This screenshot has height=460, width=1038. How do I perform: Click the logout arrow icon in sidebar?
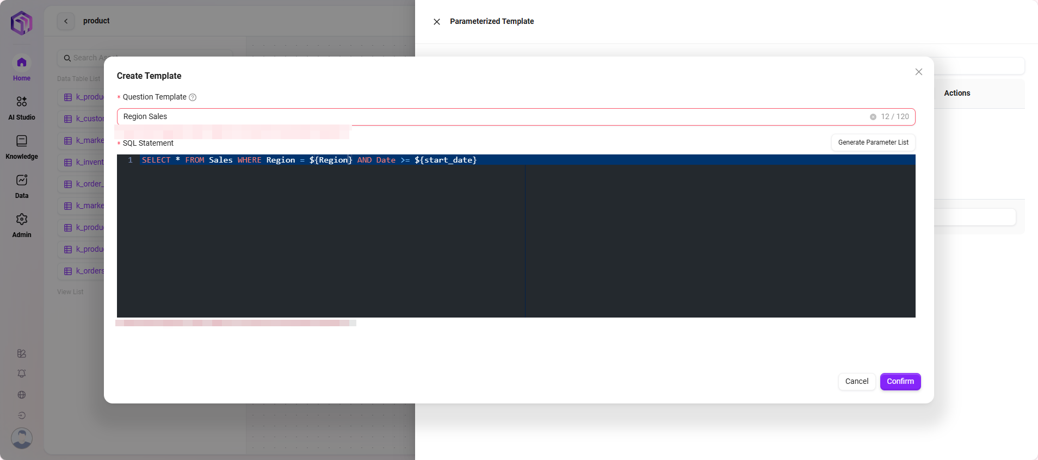(22, 415)
